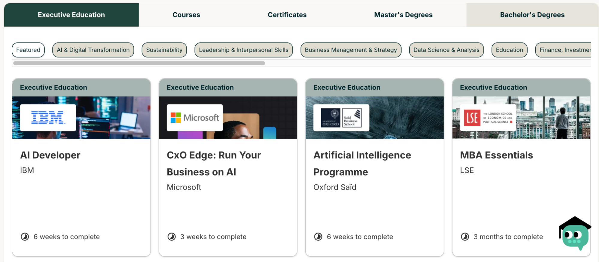Click the Oxford Saïd provider text
The width and height of the screenshot is (599, 262).
point(335,187)
